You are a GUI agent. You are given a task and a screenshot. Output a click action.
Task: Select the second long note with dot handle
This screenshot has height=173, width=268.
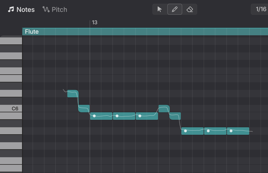124,116
